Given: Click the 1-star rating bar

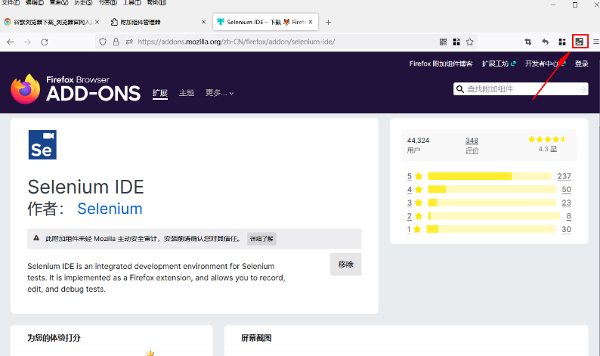Looking at the screenshot, I should [491, 229].
